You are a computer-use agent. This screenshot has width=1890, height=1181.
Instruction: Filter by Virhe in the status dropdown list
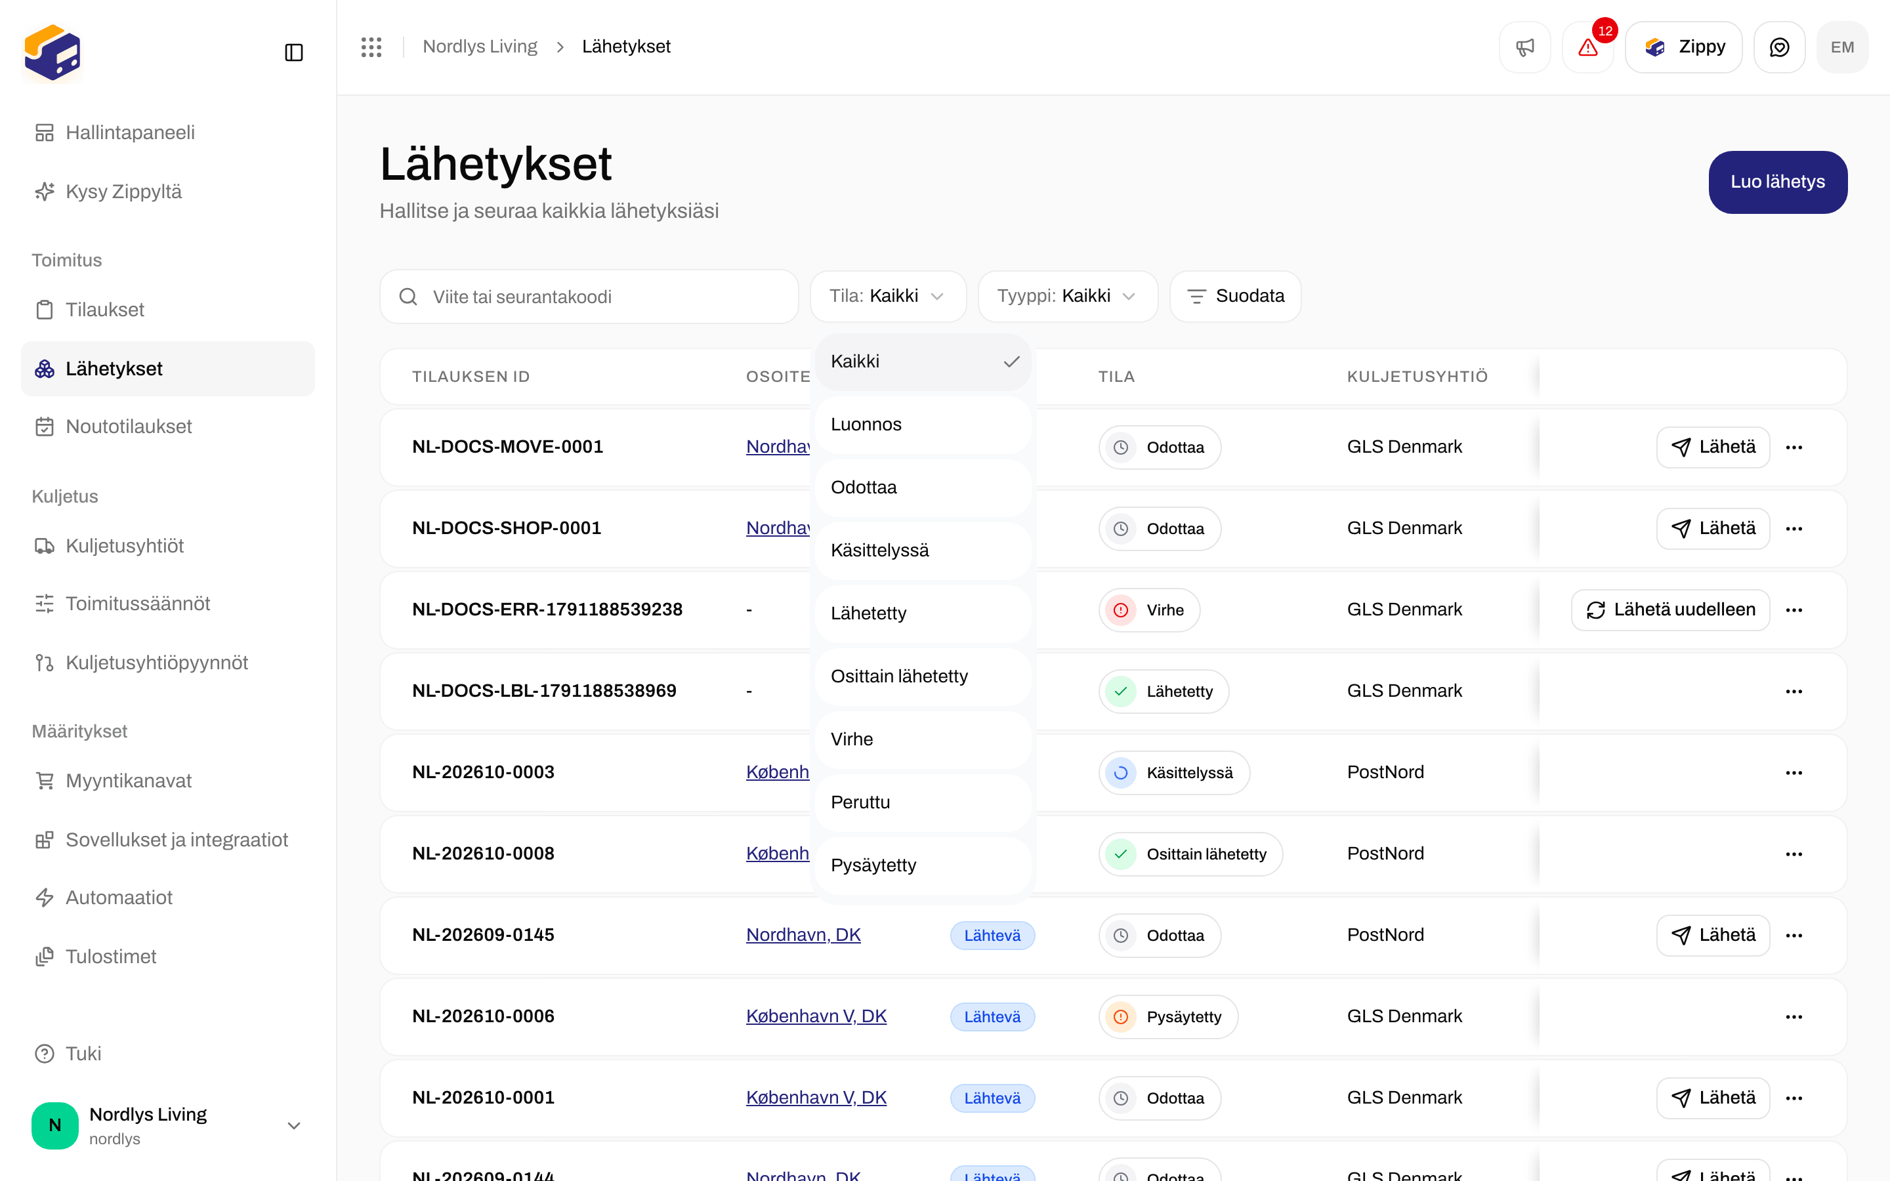pyautogui.click(x=923, y=739)
